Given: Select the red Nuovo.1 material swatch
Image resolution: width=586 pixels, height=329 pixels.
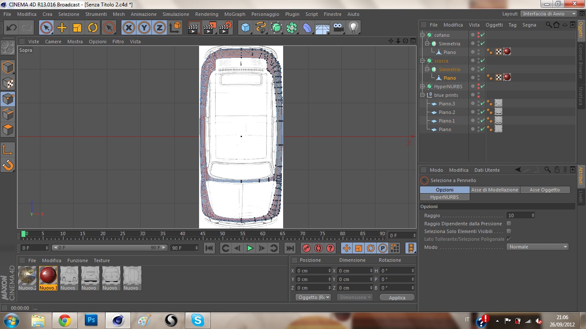Looking at the screenshot, I should pyautogui.click(x=48, y=276).
